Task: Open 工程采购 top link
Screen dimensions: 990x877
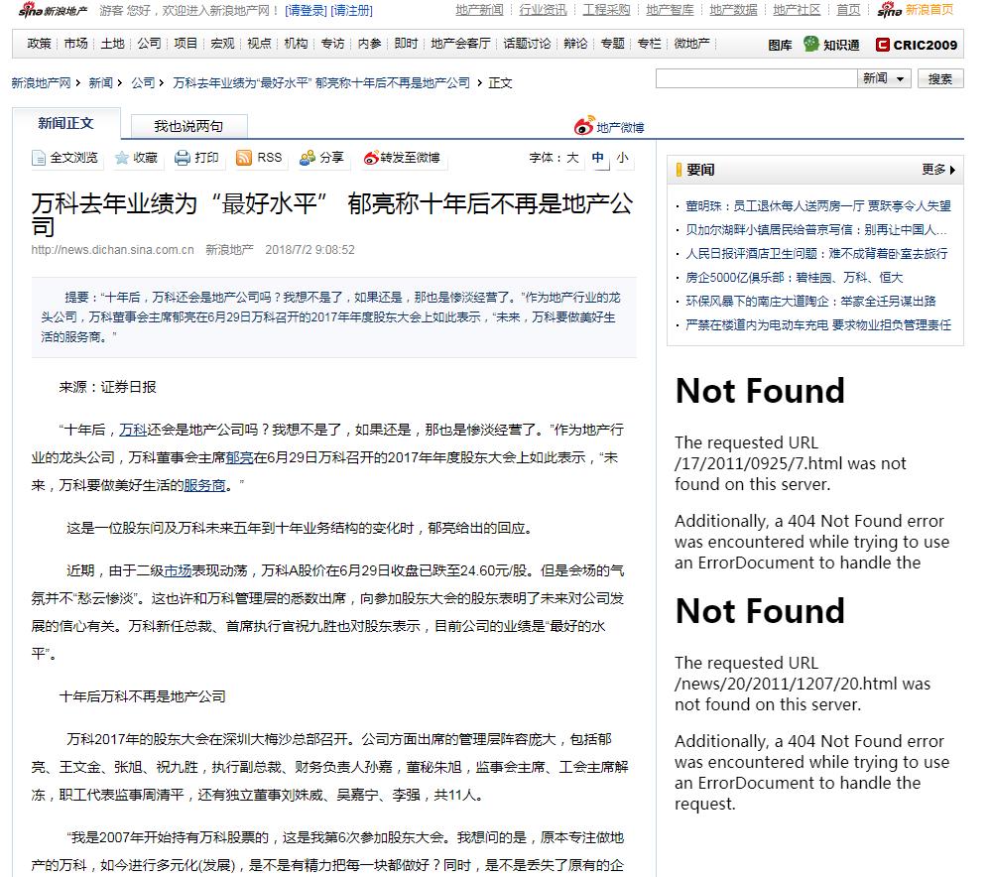Action: [x=606, y=10]
